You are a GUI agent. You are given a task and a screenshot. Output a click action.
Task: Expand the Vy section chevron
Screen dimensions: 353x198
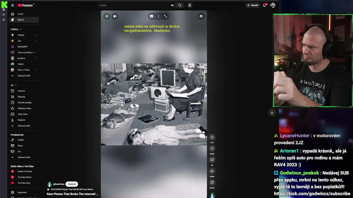(x=16, y=85)
